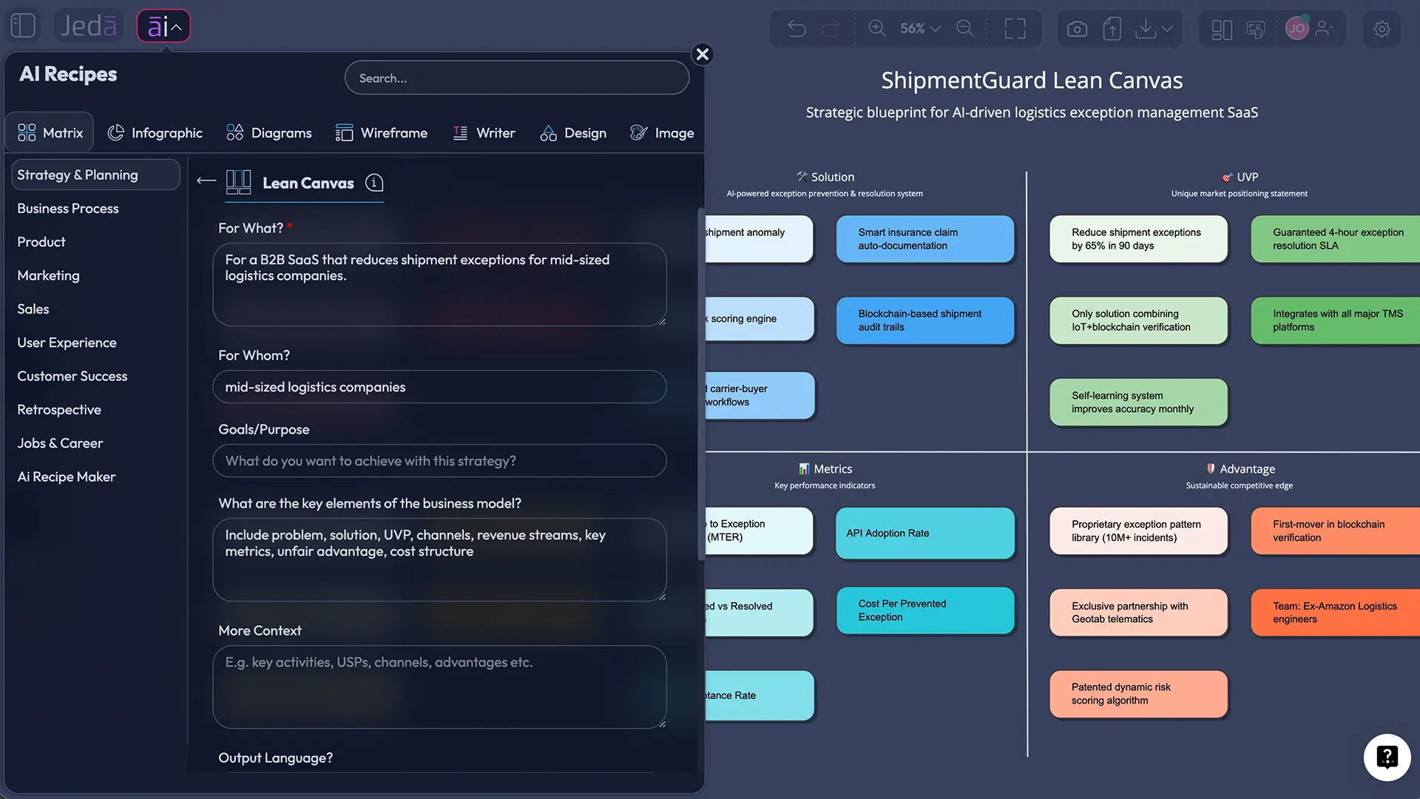Click the camera screenshot icon
The width and height of the screenshot is (1420, 799).
pyautogui.click(x=1077, y=29)
